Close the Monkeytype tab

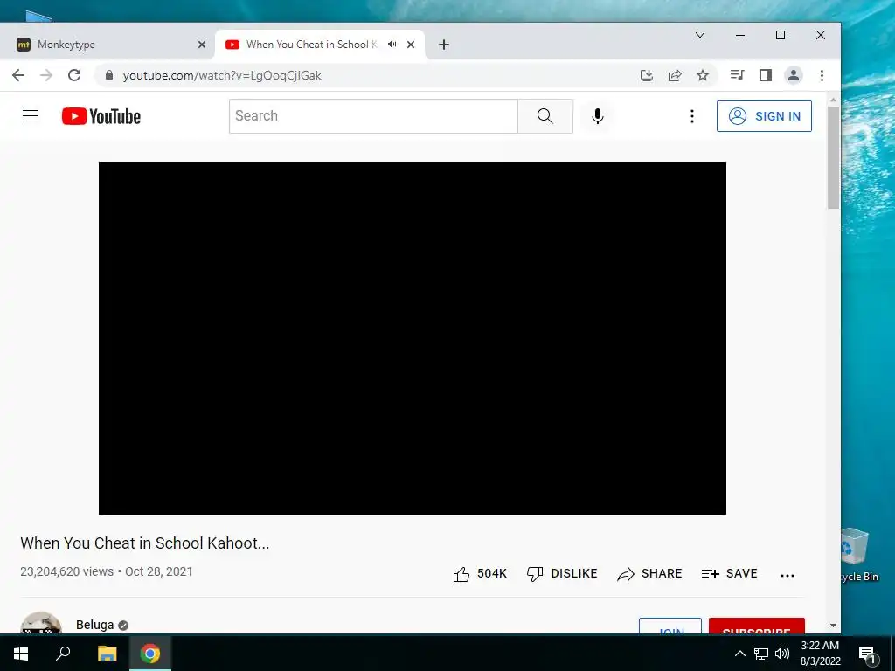202,45
